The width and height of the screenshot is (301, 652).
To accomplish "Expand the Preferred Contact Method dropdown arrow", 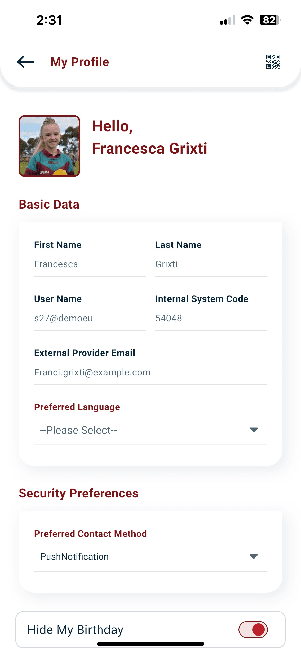I will [254, 556].
